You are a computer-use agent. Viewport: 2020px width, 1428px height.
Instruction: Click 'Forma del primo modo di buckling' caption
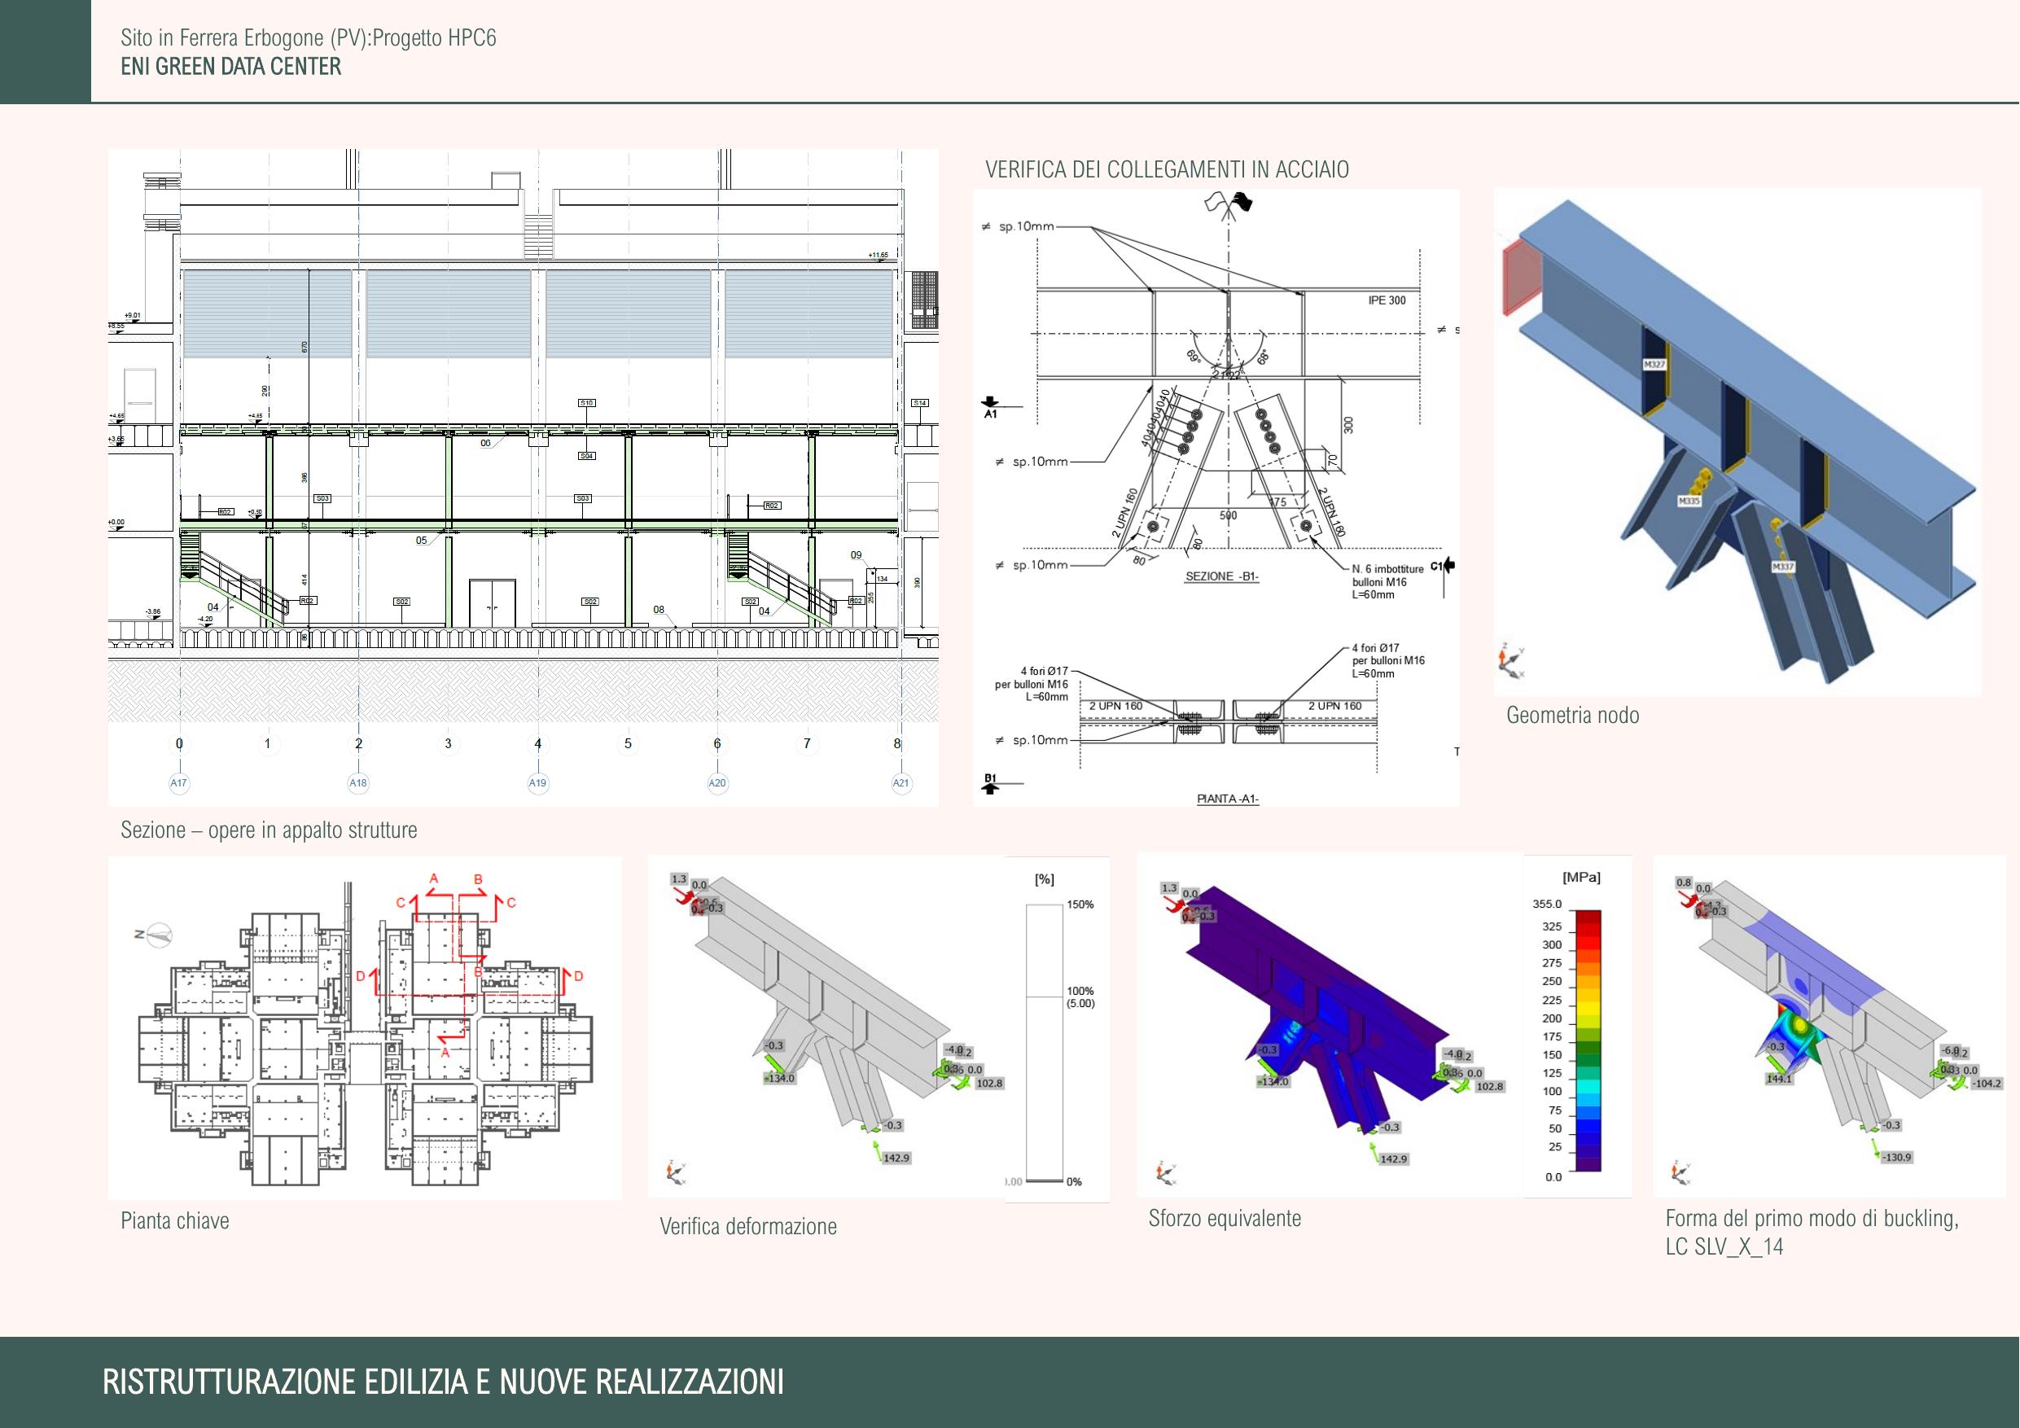click(1812, 1218)
